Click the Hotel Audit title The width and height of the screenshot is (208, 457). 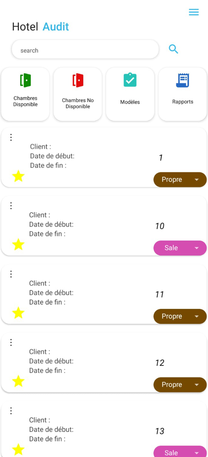(x=40, y=27)
